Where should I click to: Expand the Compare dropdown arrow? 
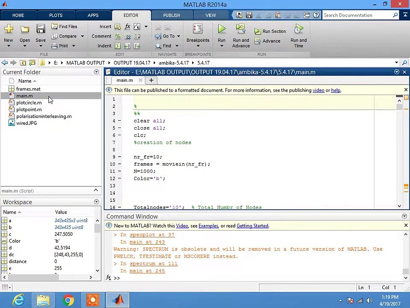82,36
